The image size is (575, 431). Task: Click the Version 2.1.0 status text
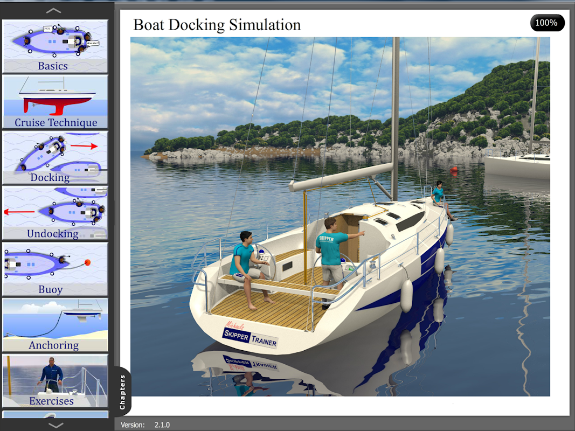click(145, 425)
